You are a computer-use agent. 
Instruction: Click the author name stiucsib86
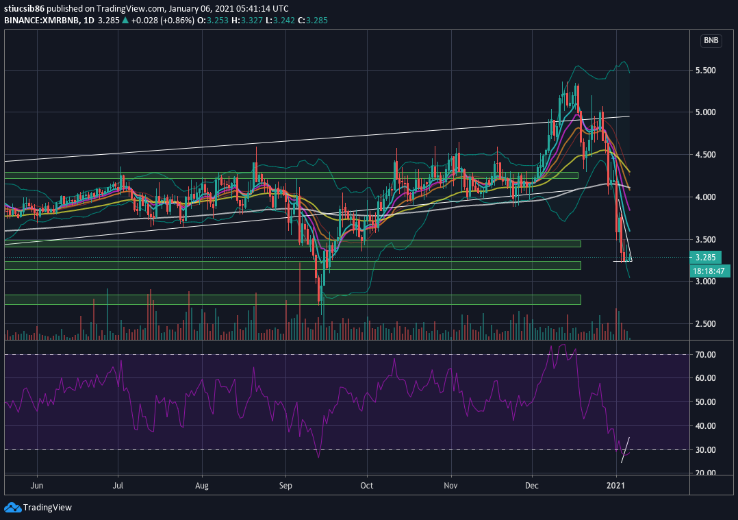tap(25, 8)
